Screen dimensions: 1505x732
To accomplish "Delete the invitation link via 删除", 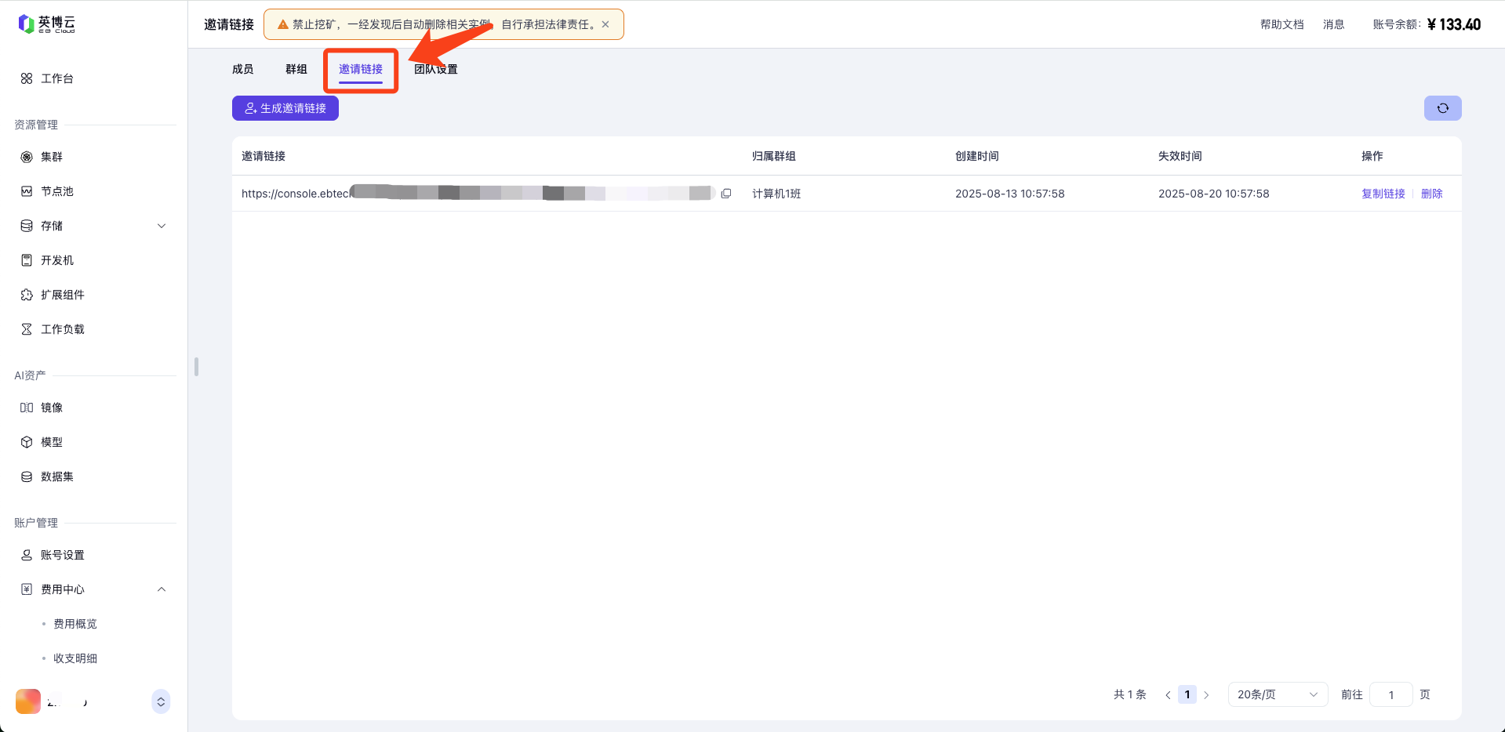I will [x=1431, y=194].
